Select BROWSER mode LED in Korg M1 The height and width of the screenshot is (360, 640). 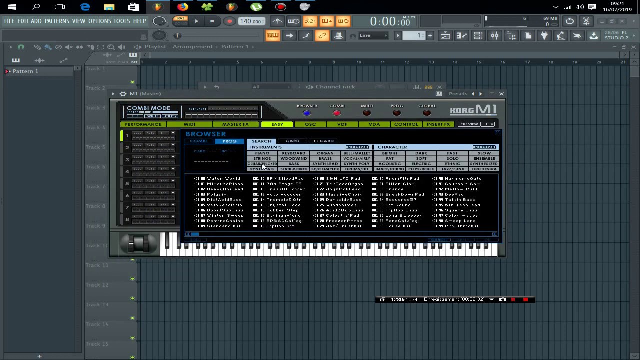tap(307, 113)
